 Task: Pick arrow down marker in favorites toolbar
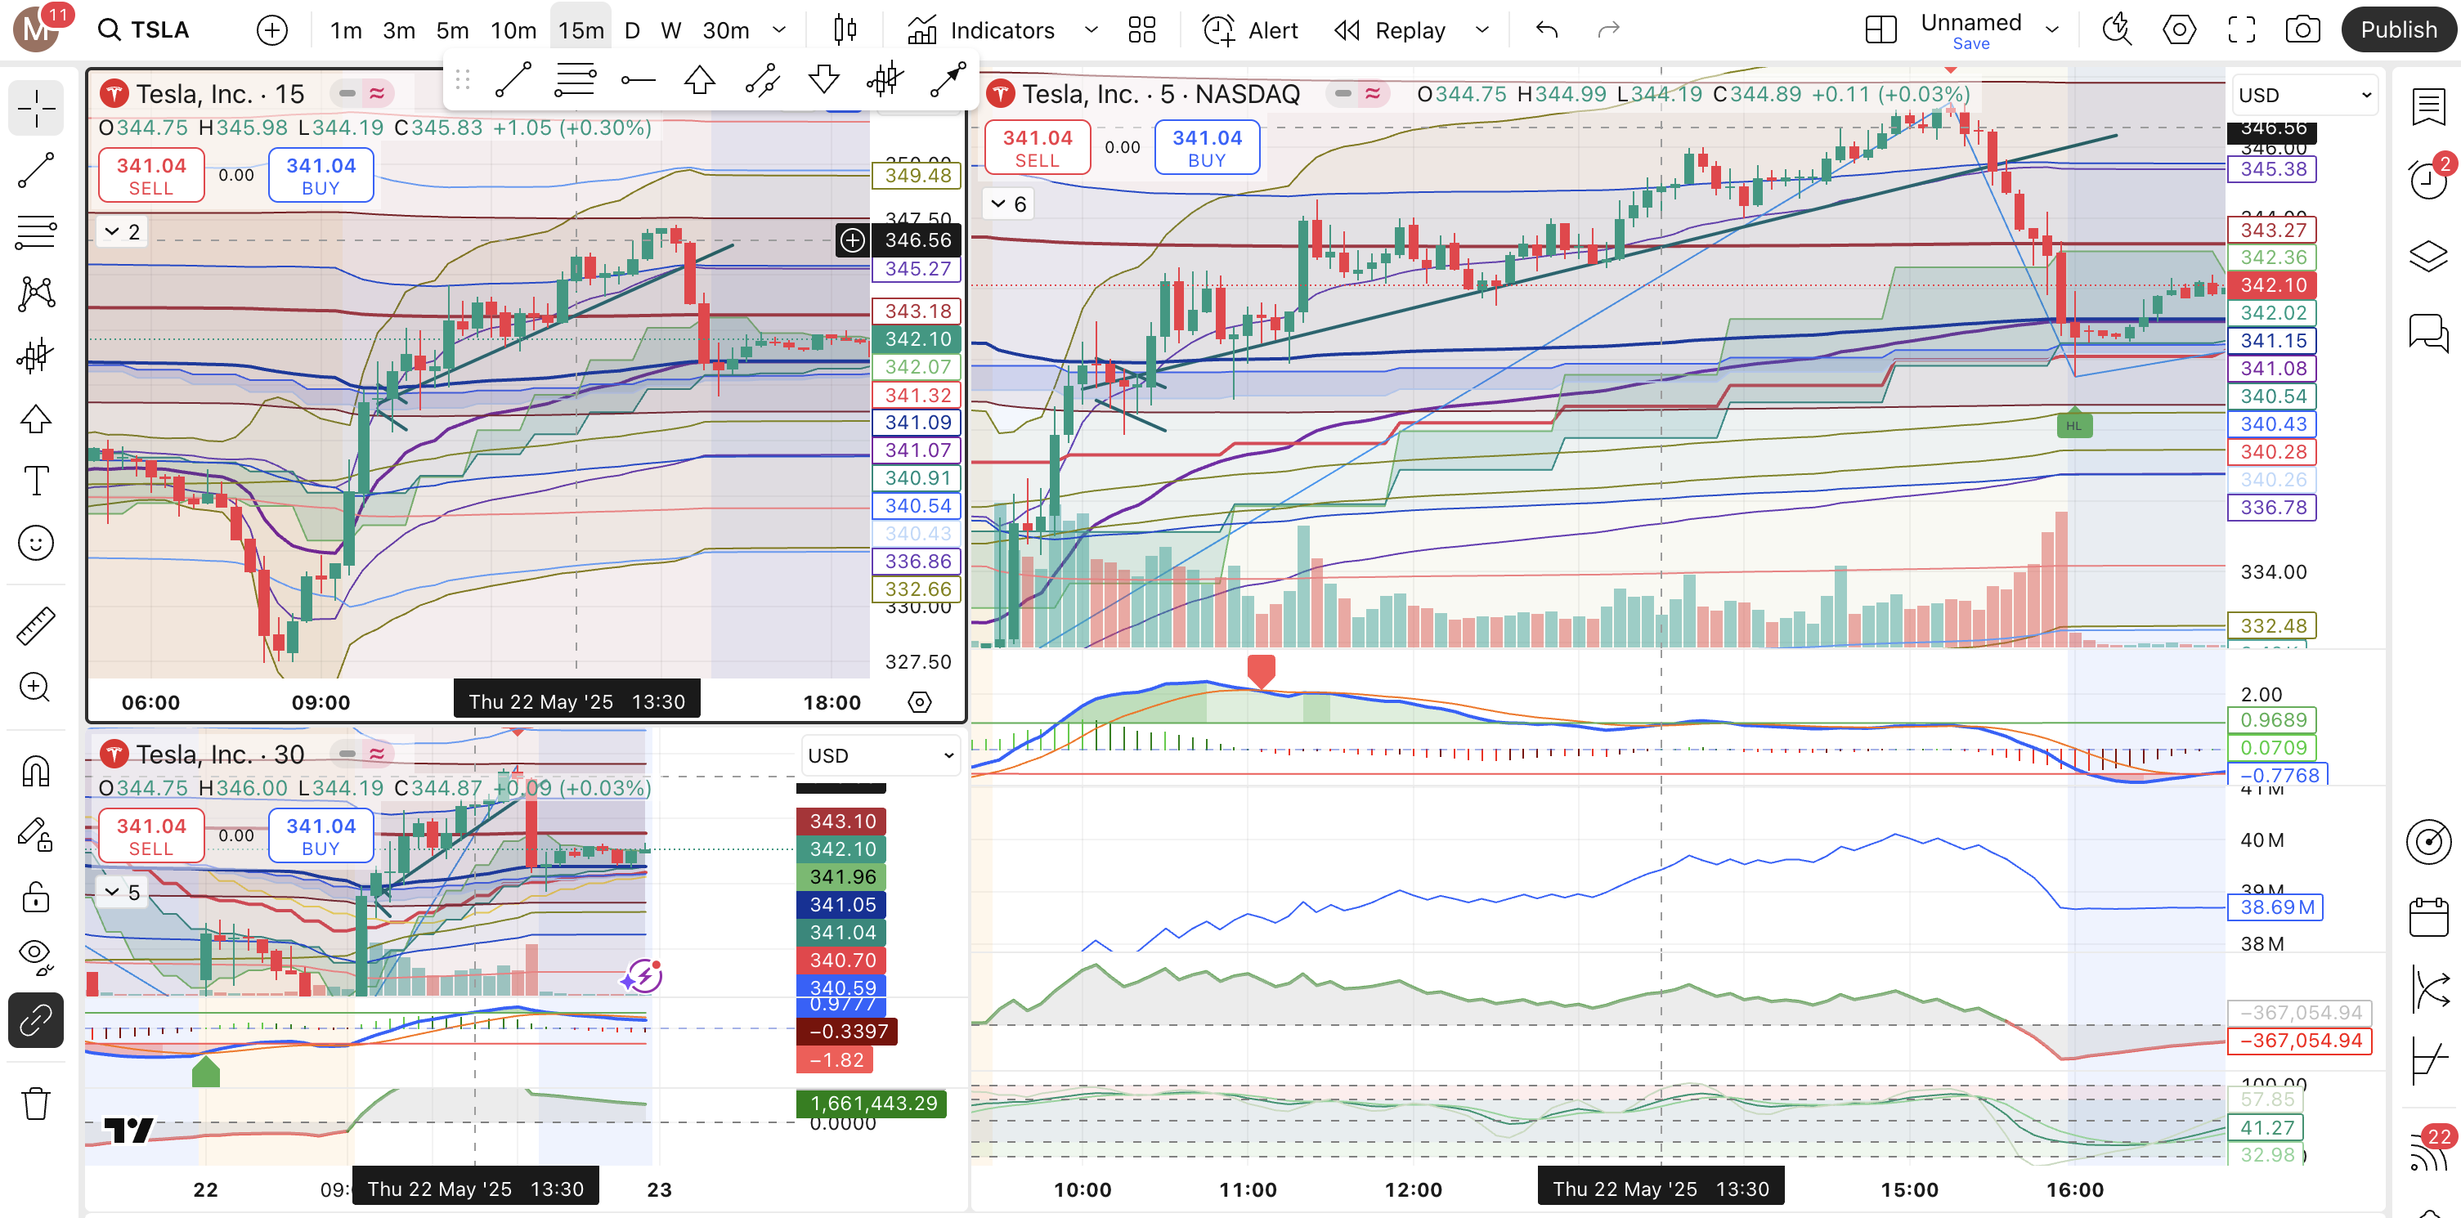click(x=823, y=80)
